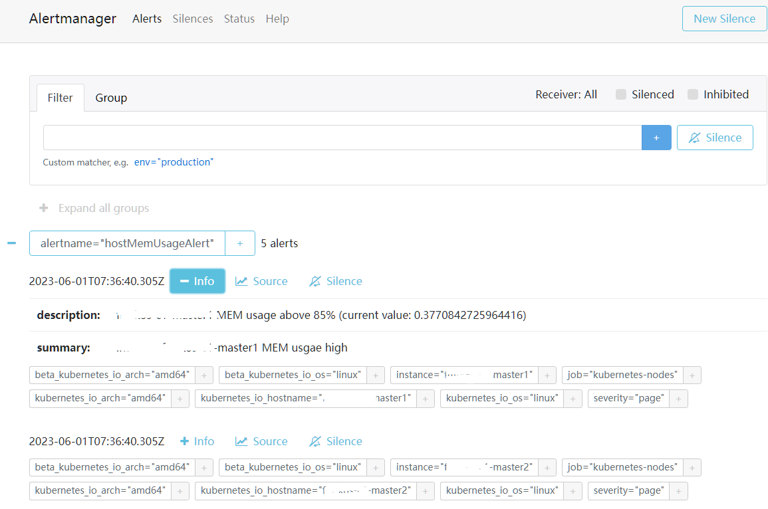Open Source chart for second alert

[261, 441]
